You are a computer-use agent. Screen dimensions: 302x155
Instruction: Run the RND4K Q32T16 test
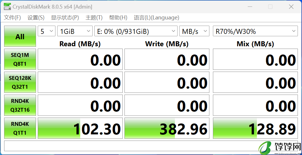[x=20, y=105]
